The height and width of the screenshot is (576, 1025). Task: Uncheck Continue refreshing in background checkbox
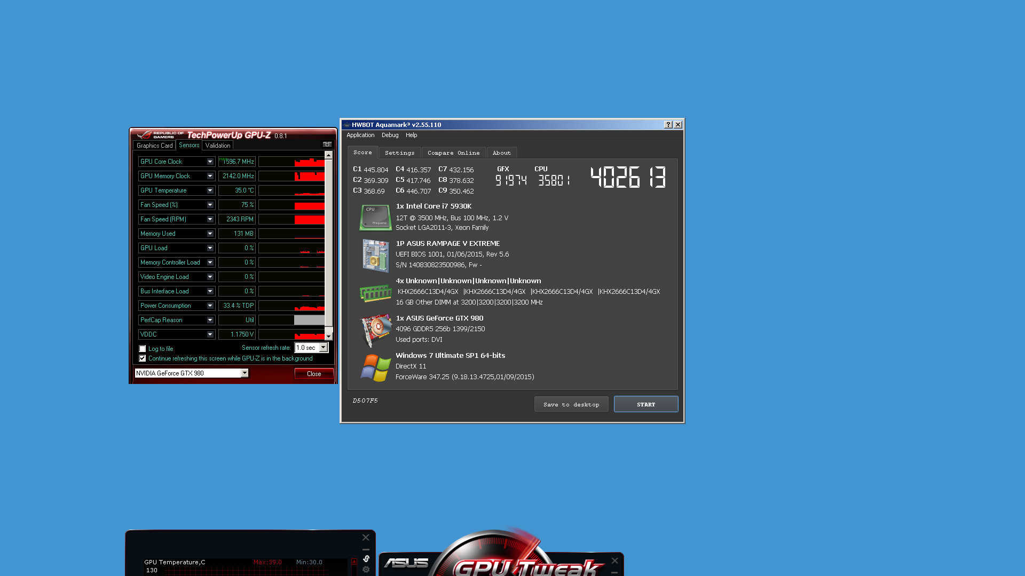pos(143,358)
